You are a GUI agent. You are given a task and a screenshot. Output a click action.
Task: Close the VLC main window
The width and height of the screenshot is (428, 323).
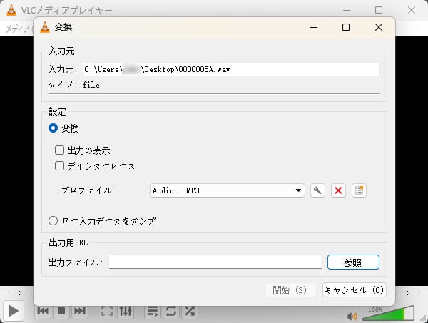coord(412,10)
